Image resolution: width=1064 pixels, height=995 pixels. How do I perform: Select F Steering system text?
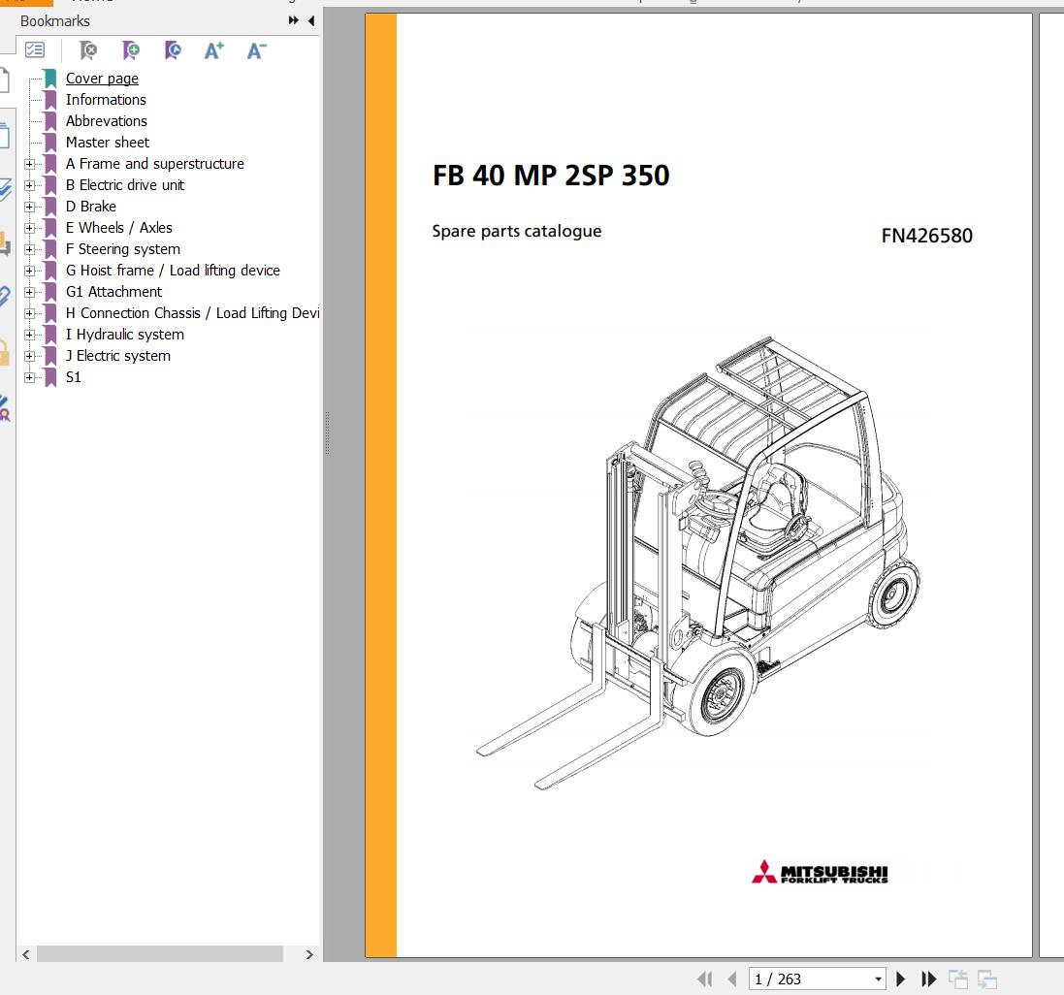(123, 249)
